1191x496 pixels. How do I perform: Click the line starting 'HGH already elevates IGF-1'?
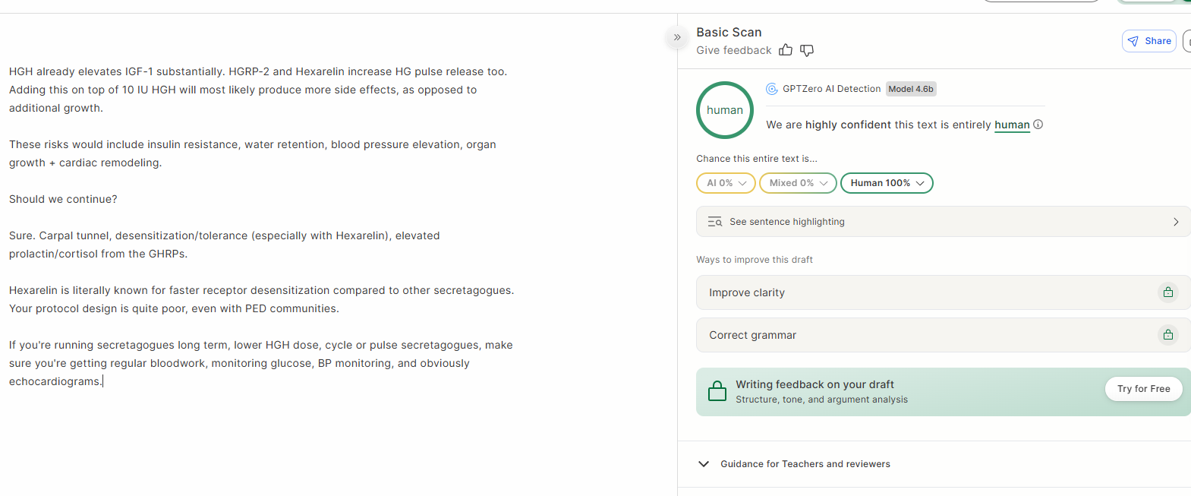tap(258, 71)
